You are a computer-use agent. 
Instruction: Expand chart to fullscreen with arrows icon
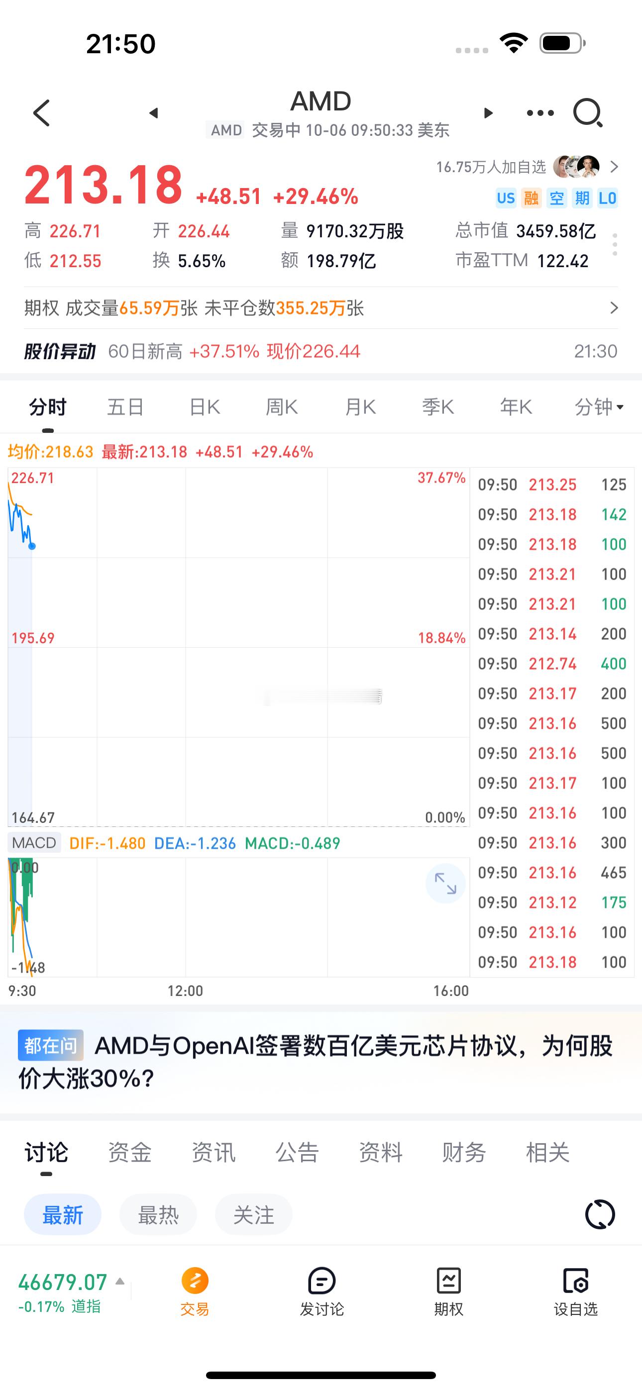(445, 884)
